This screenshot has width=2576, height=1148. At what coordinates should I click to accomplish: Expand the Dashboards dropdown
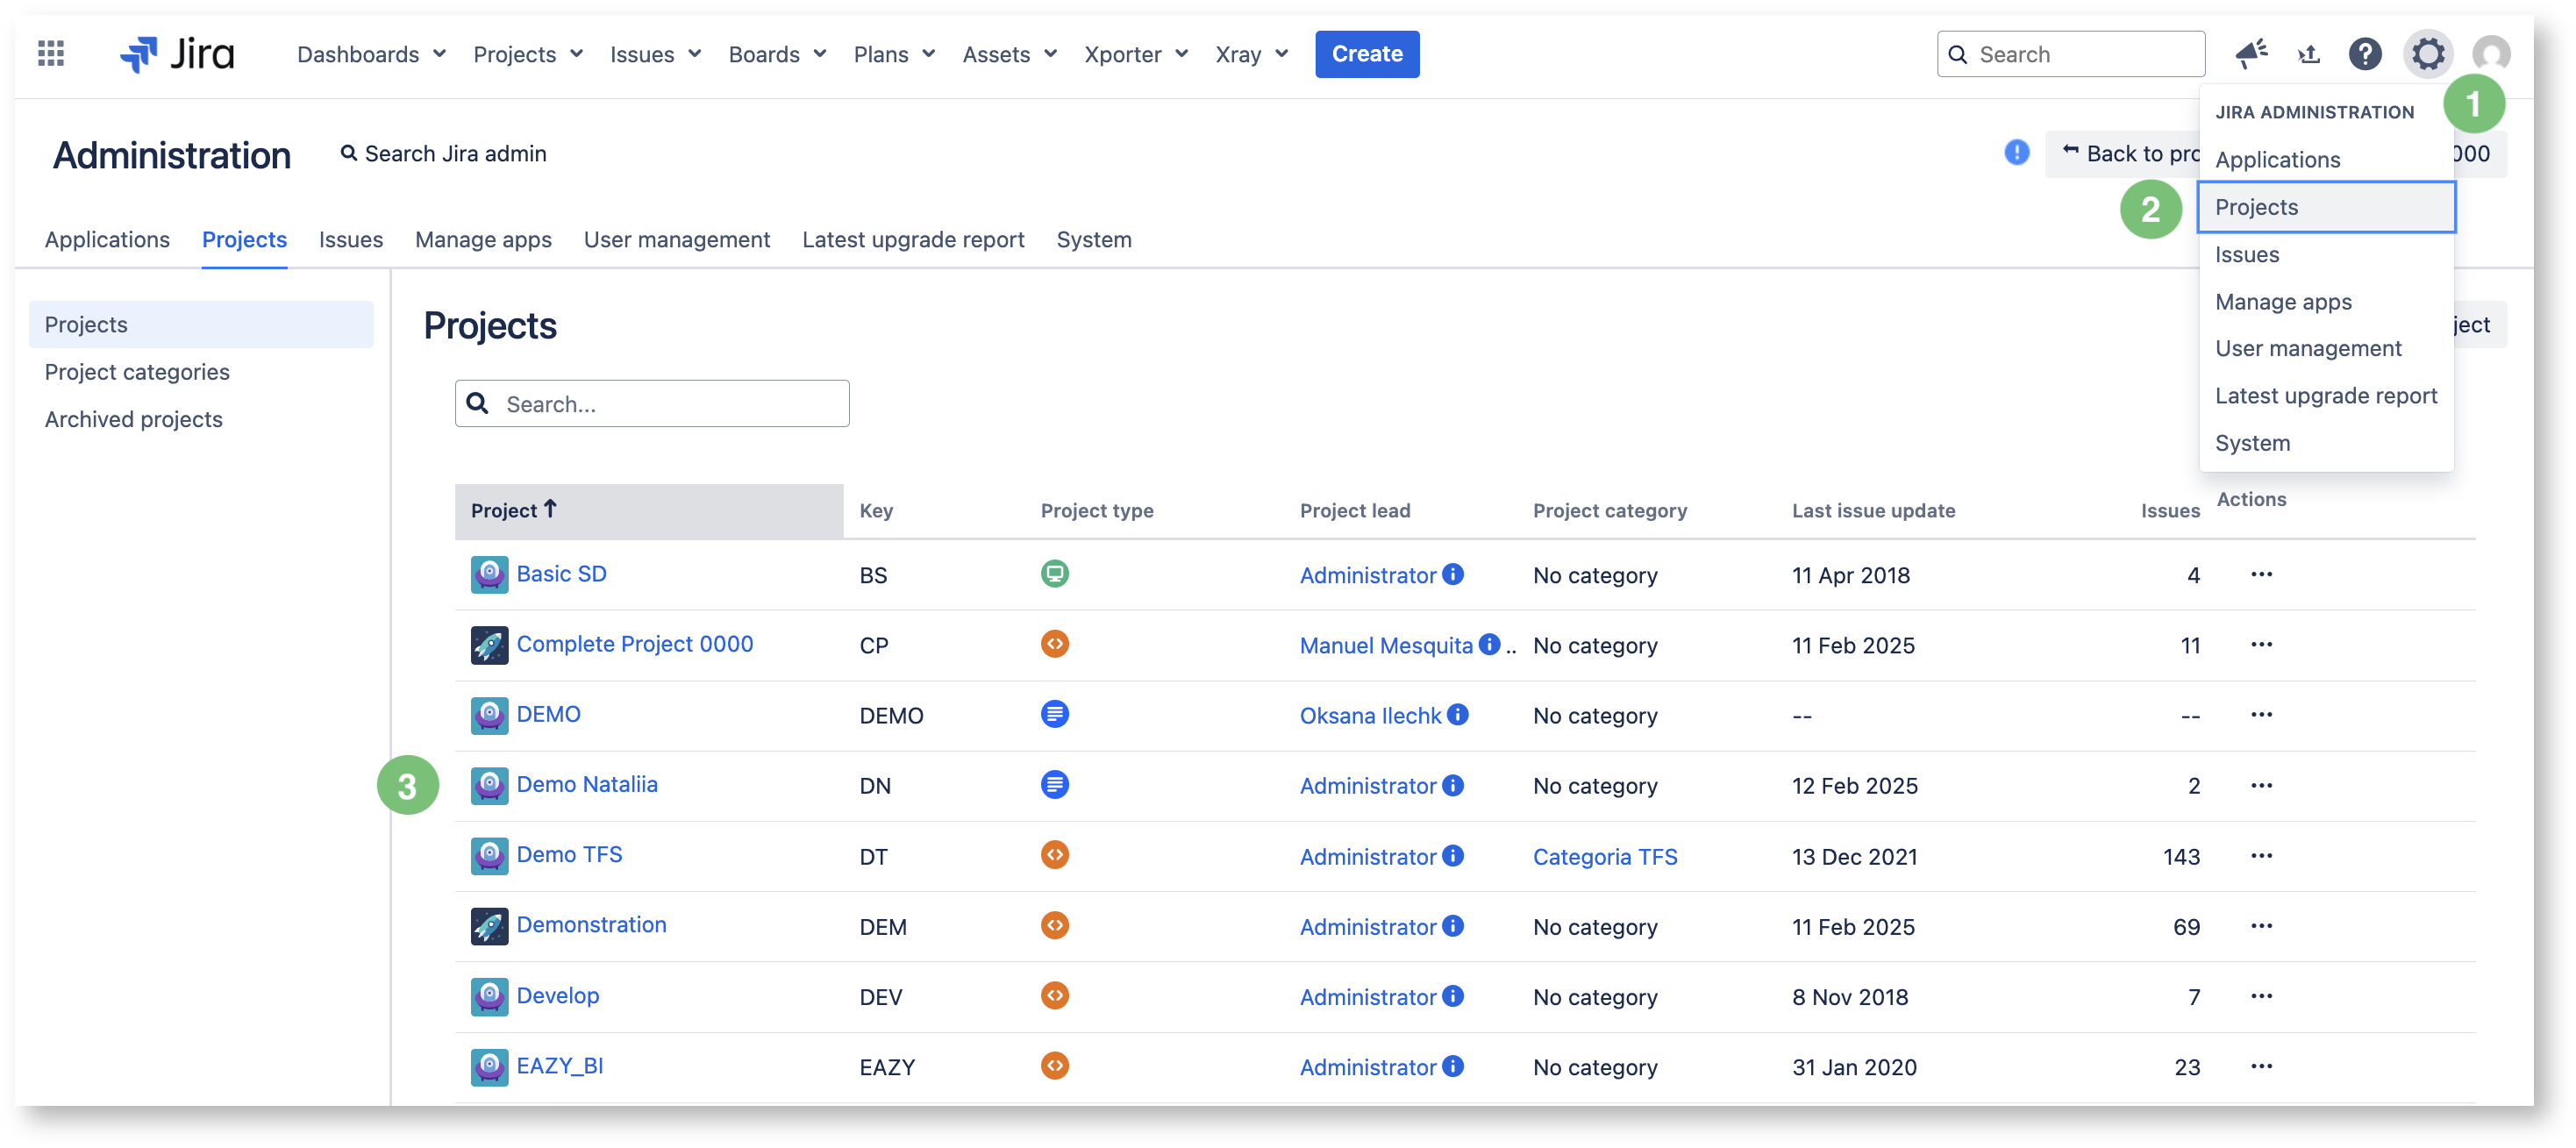point(371,54)
